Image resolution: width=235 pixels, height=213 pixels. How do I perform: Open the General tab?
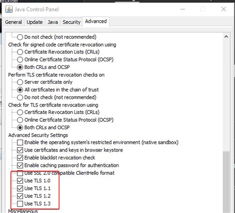point(13,22)
